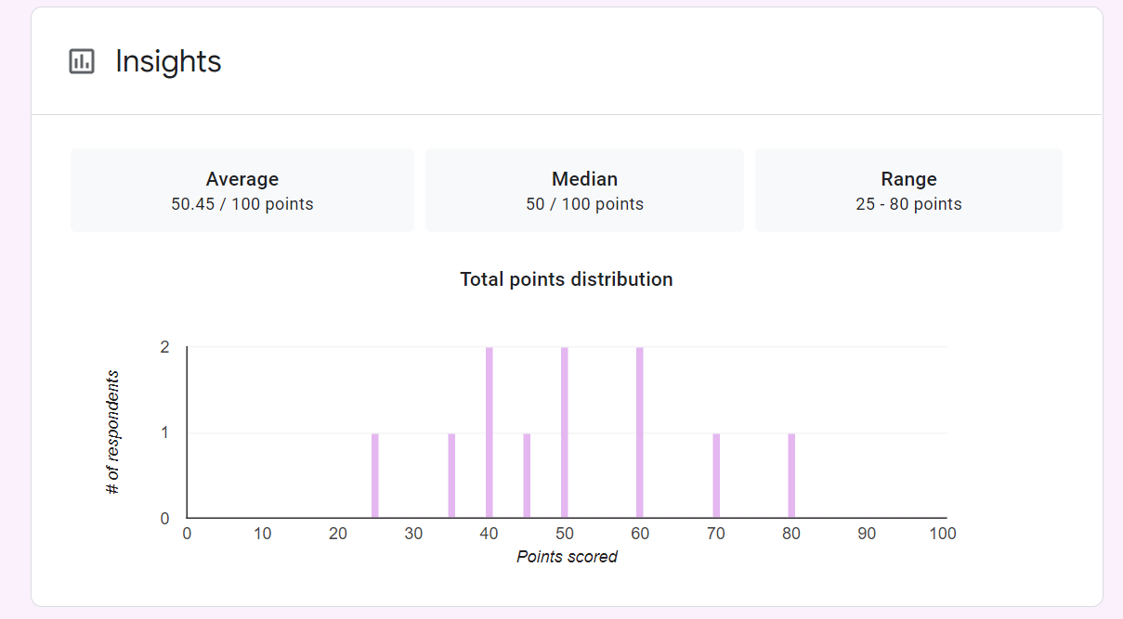Viewport: 1123px width, 619px height.
Task: Click the bar at 25 points
Action: point(375,475)
